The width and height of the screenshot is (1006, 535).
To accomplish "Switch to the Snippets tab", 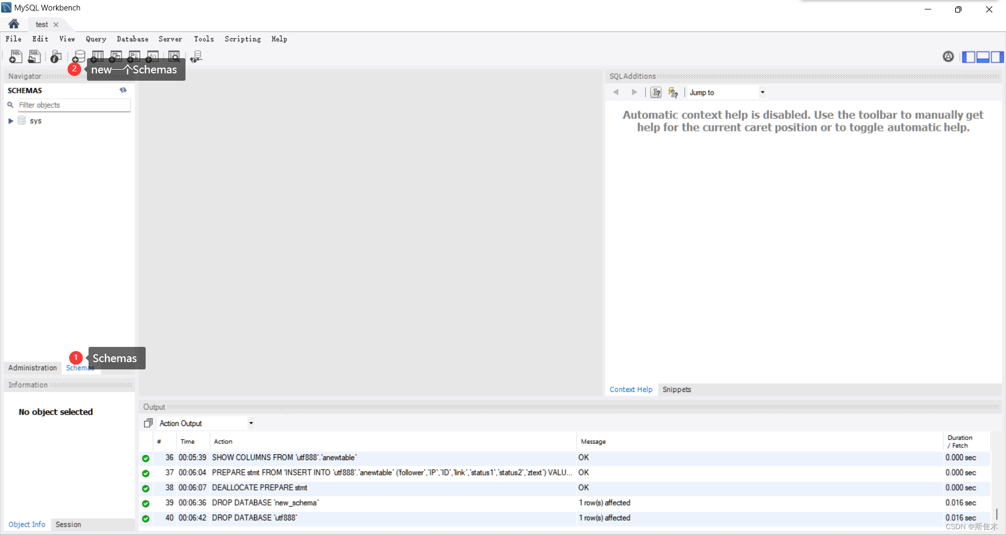I will (676, 389).
